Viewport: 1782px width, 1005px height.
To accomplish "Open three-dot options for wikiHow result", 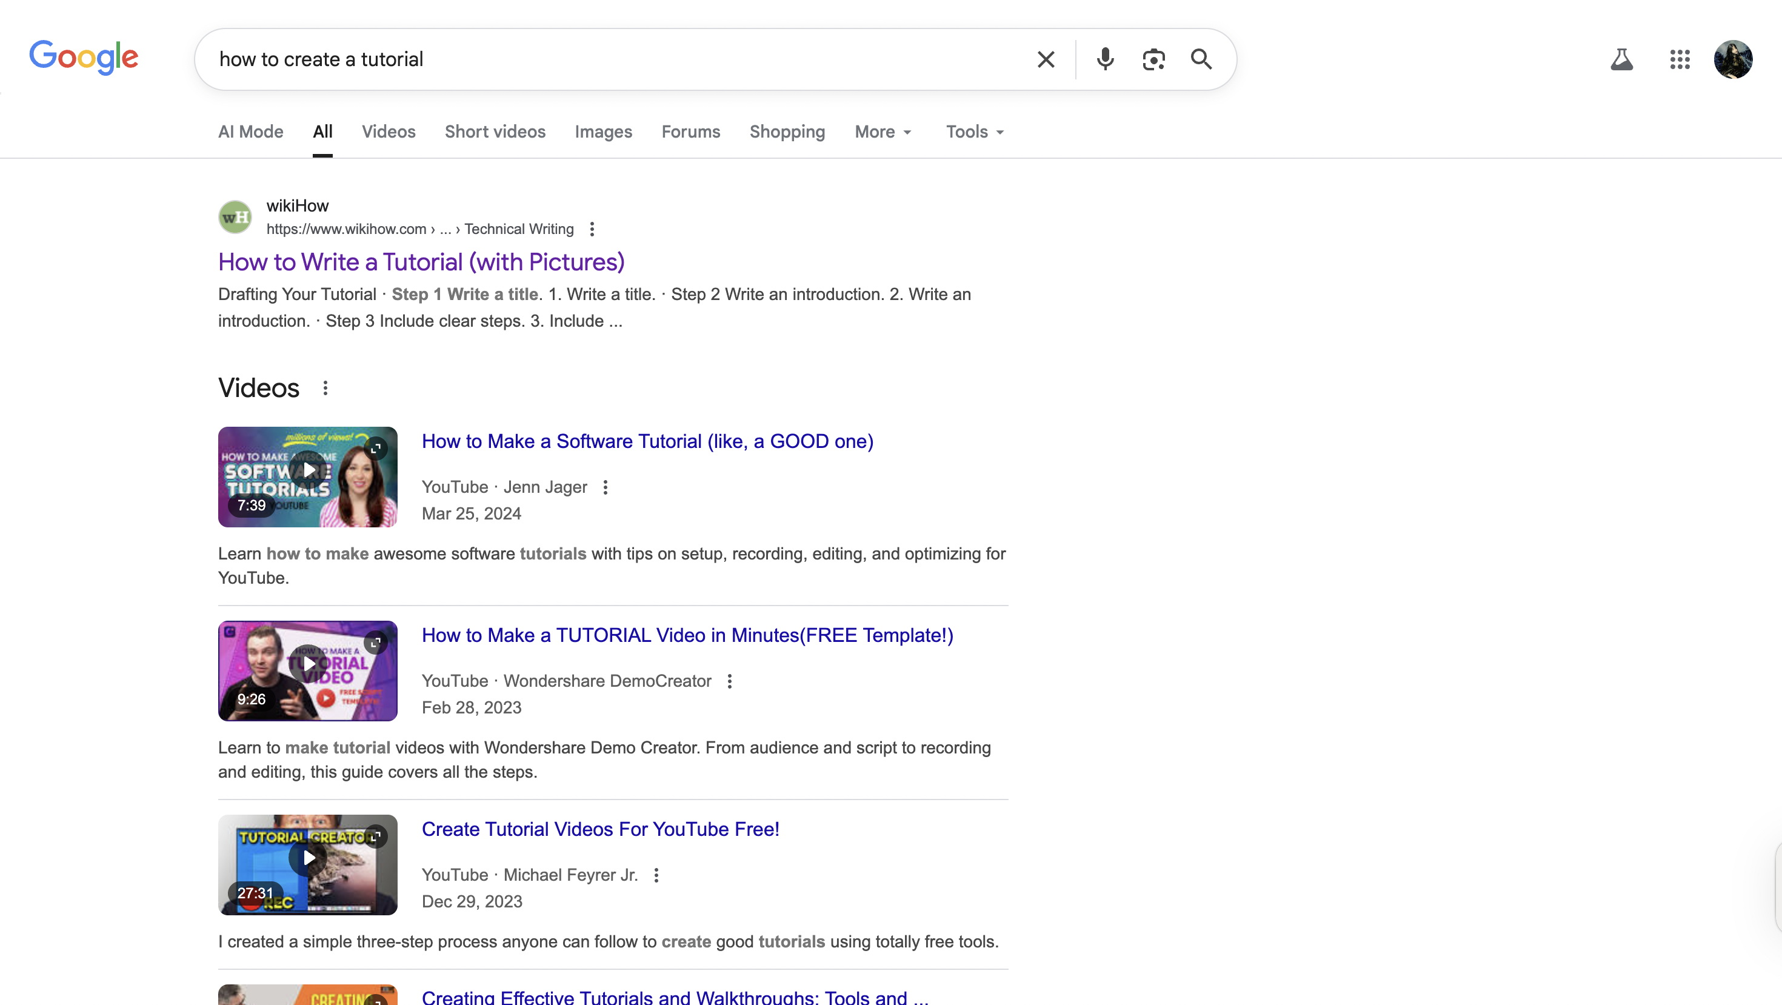I will pyautogui.click(x=592, y=229).
